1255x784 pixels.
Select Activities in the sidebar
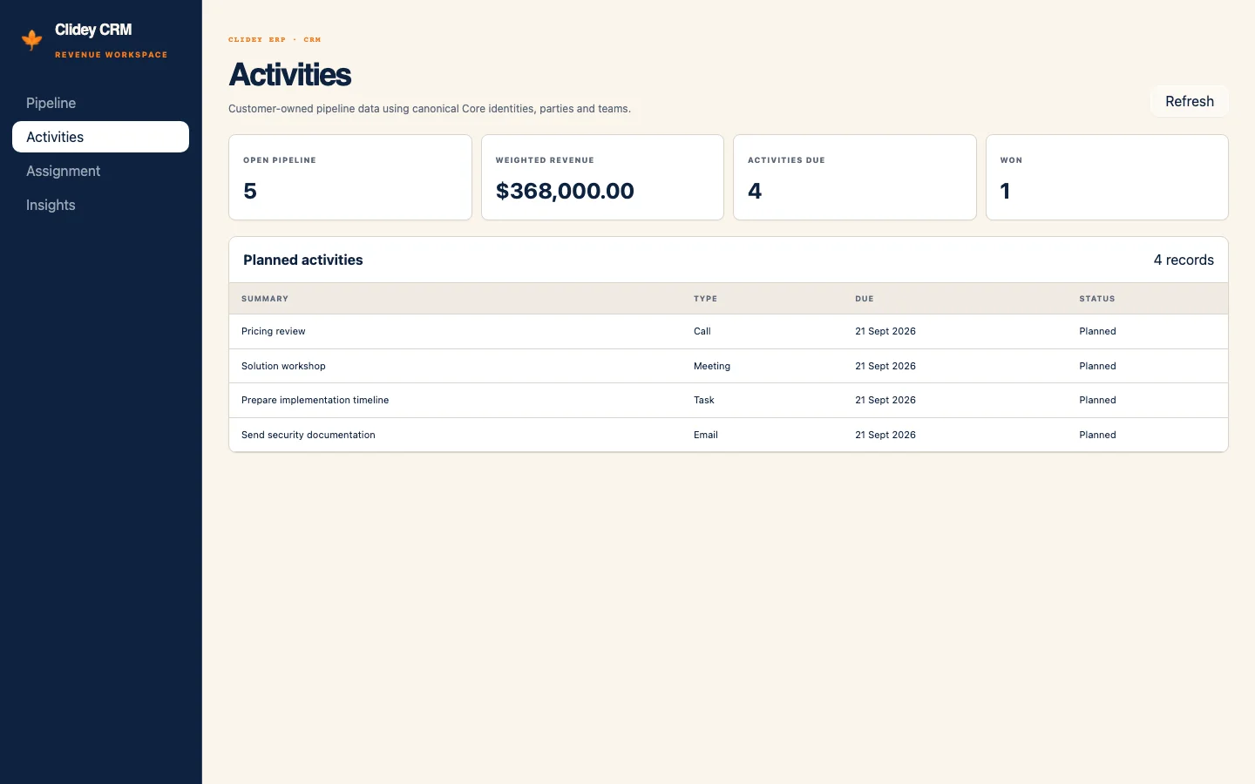[100, 137]
